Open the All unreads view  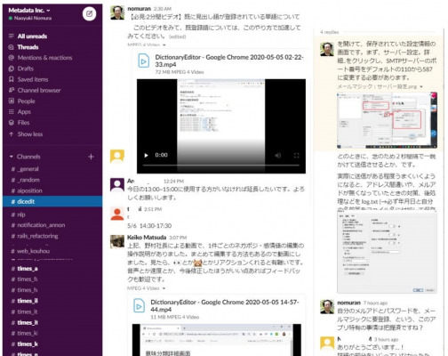pos(32,36)
